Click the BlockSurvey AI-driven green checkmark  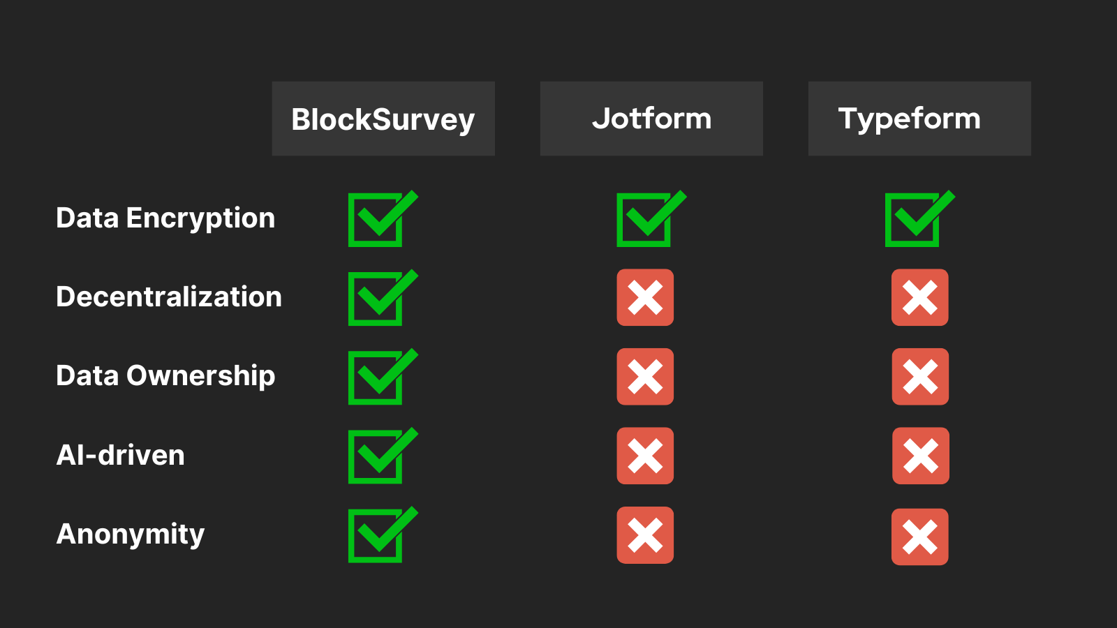click(383, 455)
